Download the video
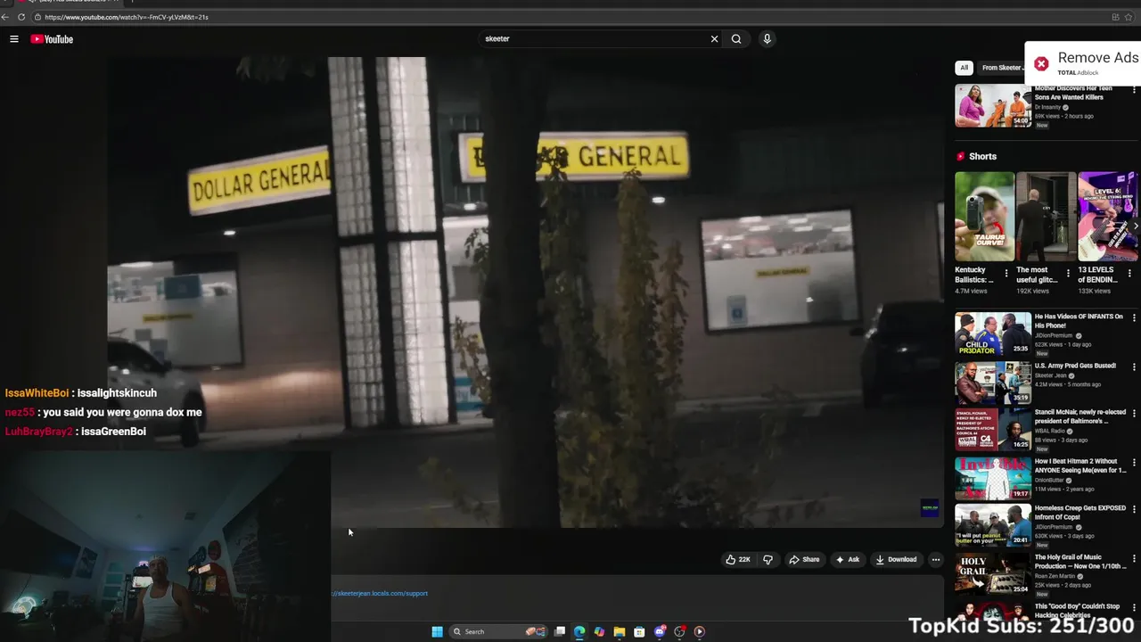Viewport: 1141px width, 642px height. [x=896, y=559]
